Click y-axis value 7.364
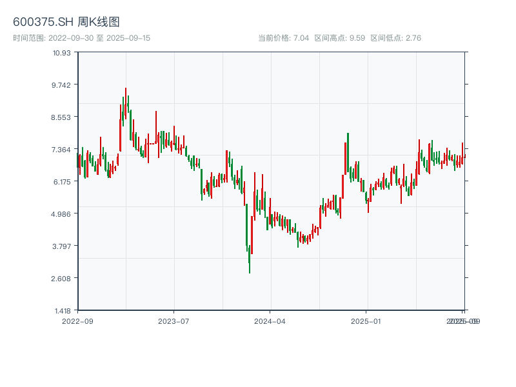This screenshot has width=516, height=387. pyautogui.click(x=61, y=150)
